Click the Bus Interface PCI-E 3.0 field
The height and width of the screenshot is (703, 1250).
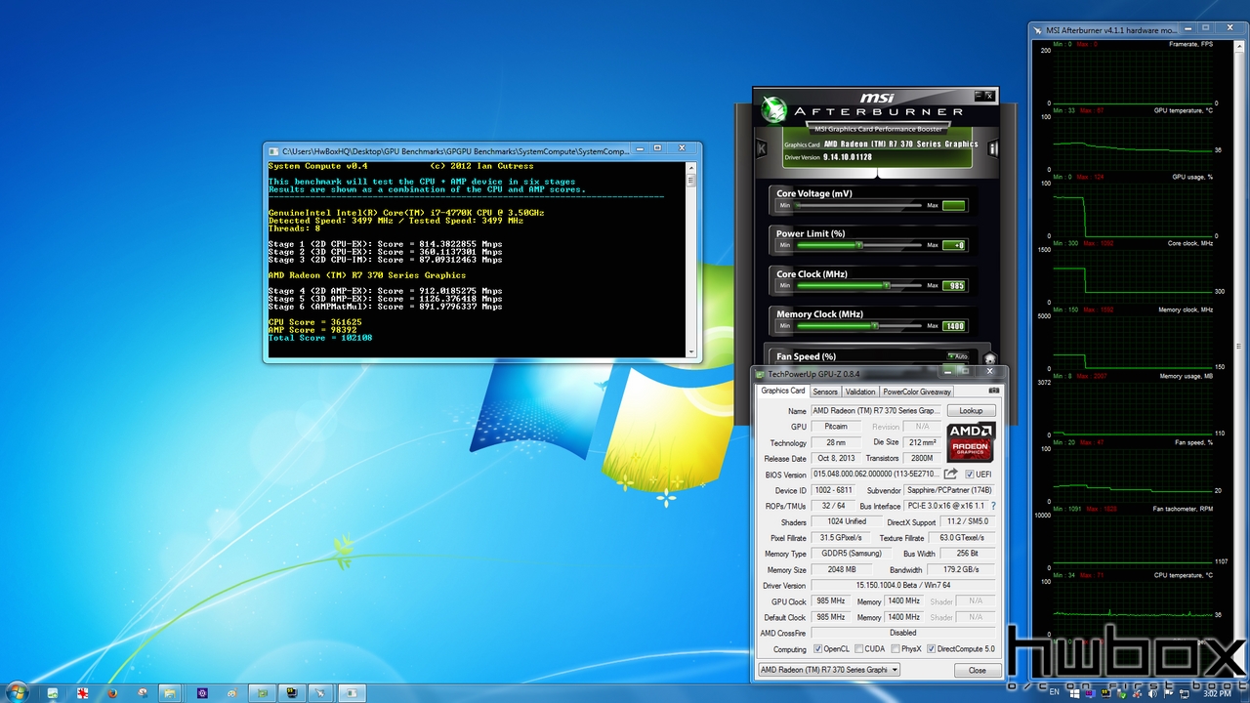pos(946,506)
